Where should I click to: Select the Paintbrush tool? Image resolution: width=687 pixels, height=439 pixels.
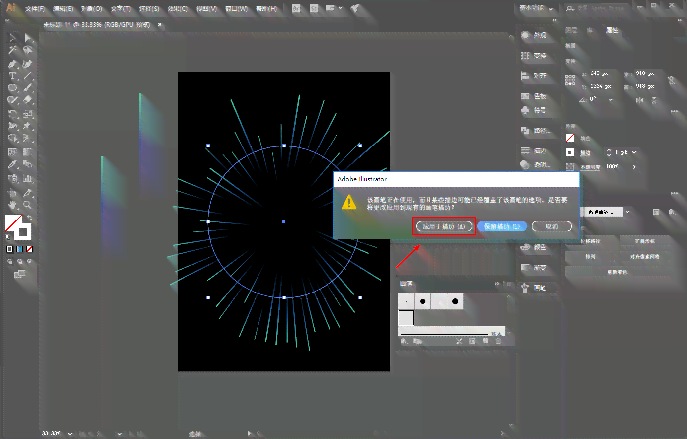point(28,88)
